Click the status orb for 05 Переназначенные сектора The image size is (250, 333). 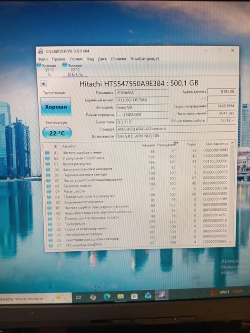tap(48, 175)
